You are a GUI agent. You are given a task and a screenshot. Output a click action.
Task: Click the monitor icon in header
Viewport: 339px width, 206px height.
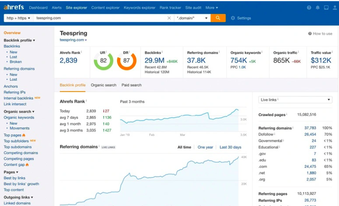tap(326, 7)
